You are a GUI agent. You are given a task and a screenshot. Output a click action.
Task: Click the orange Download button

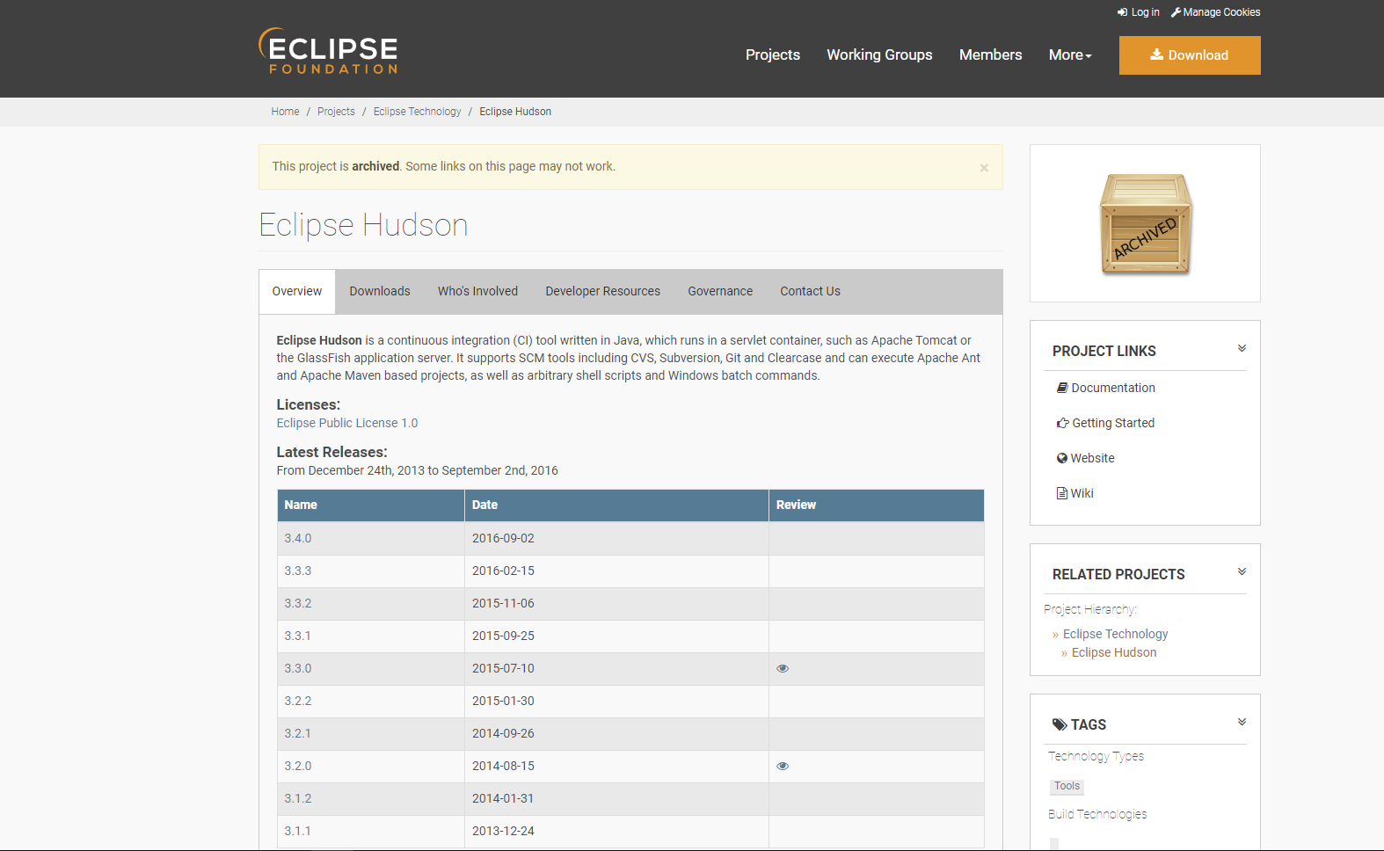pyautogui.click(x=1190, y=55)
